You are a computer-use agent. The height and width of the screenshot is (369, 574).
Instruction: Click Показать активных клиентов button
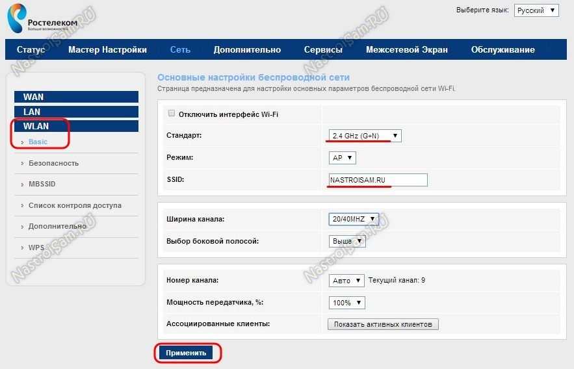pos(383,324)
